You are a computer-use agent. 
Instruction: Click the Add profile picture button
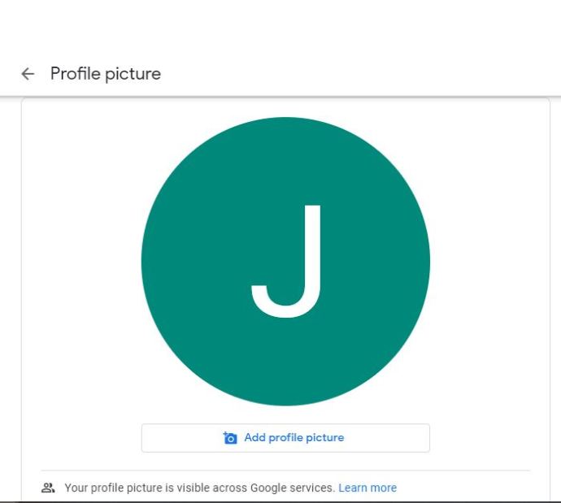(285, 438)
